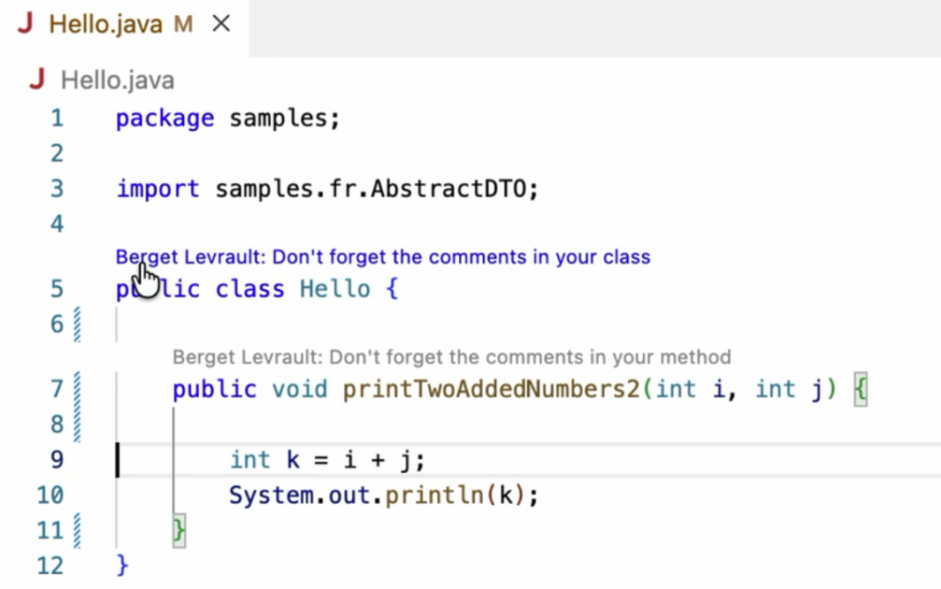Click the class comments reminder CodeLens
Image resolution: width=941 pixels, height=589 pixels.
coord(382,257)
